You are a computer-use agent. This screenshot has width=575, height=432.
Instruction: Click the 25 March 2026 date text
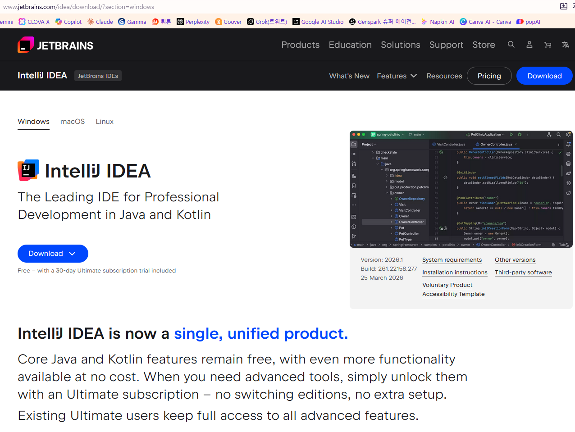pyautogui.click(x=382, y=278)
